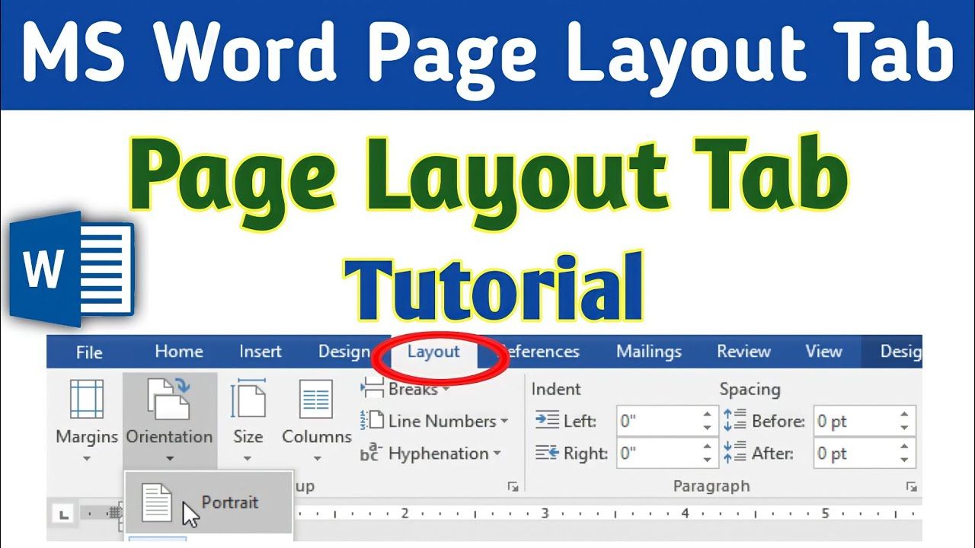Click the 'Spacing' heading text

click(x=750, y=389)
